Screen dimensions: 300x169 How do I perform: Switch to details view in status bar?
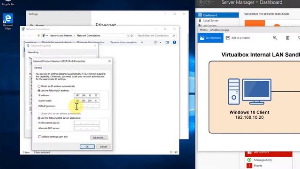tap(172, 152)
